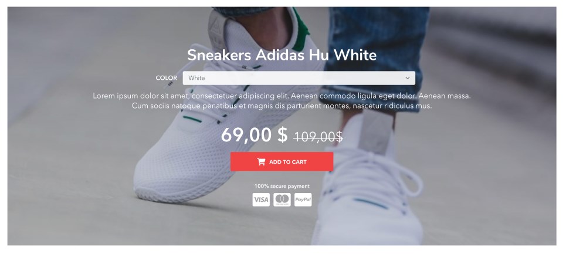This screenshot has width=566, height=254.
Task: Click the 'ADD TO CART' button text
Action: 288,162
